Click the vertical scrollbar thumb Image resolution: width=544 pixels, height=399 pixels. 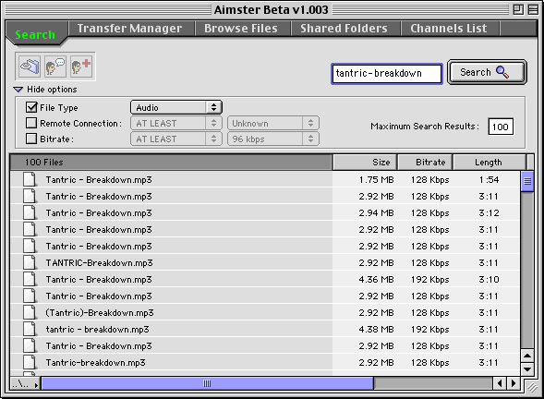tap(527, 181)
